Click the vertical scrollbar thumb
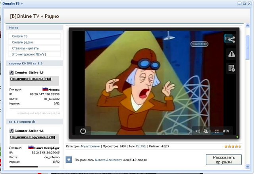Viewport: 254px width, 174px height. pos(248,47)
